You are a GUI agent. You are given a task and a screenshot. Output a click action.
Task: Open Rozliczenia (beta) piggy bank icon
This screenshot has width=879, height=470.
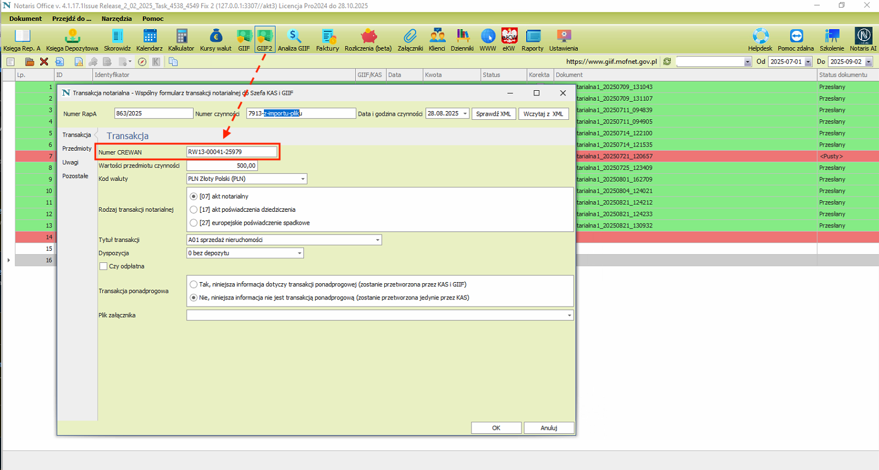click(367, 39)
